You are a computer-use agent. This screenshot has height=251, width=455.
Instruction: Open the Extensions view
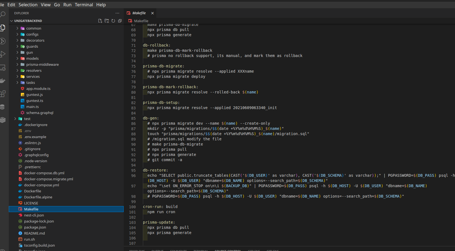tap(3, 94)
